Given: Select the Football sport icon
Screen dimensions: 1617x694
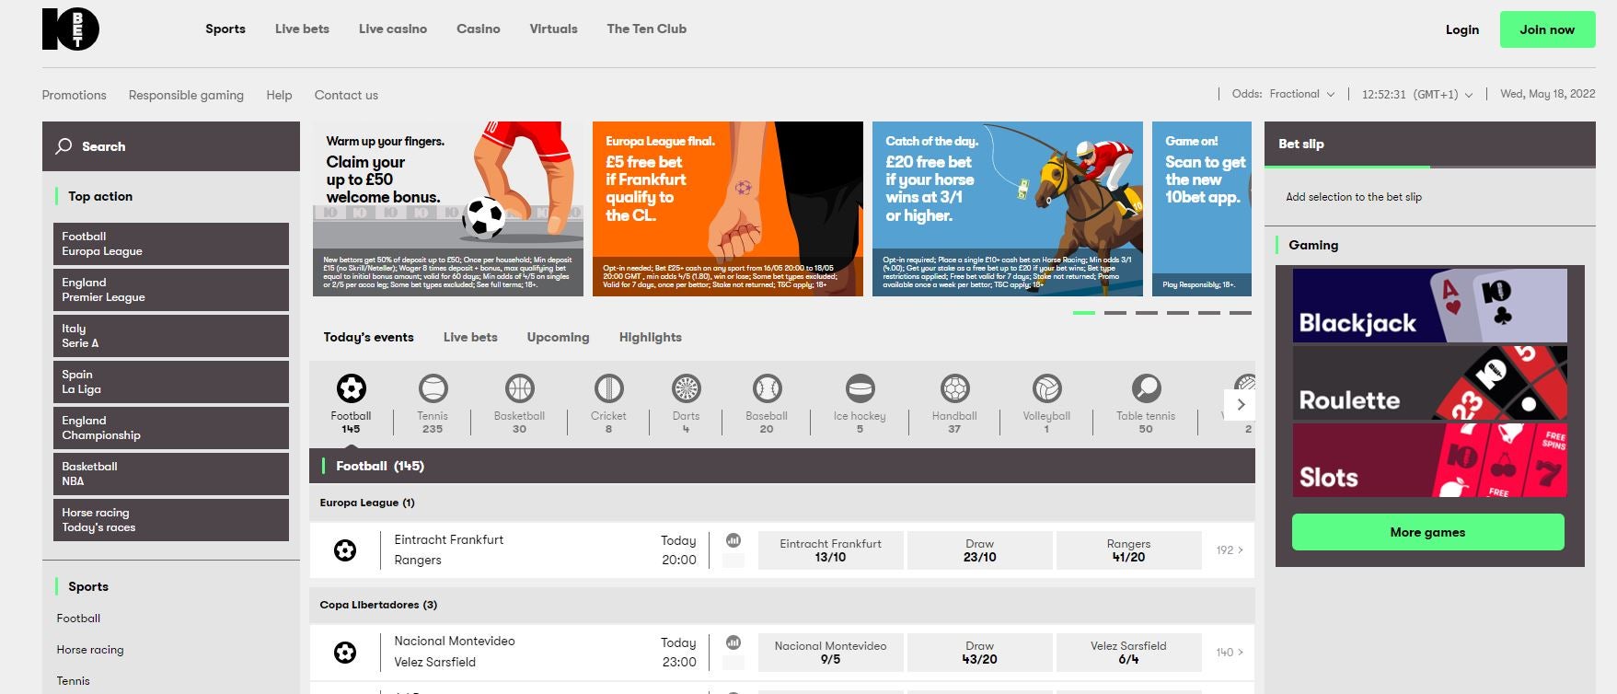Looking at the screenshot, I should (351, 388).
